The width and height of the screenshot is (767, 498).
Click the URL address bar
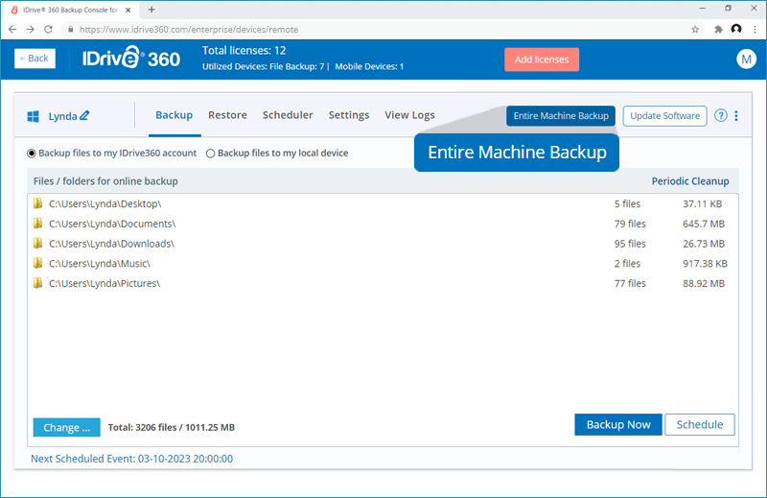pos(382,30)
